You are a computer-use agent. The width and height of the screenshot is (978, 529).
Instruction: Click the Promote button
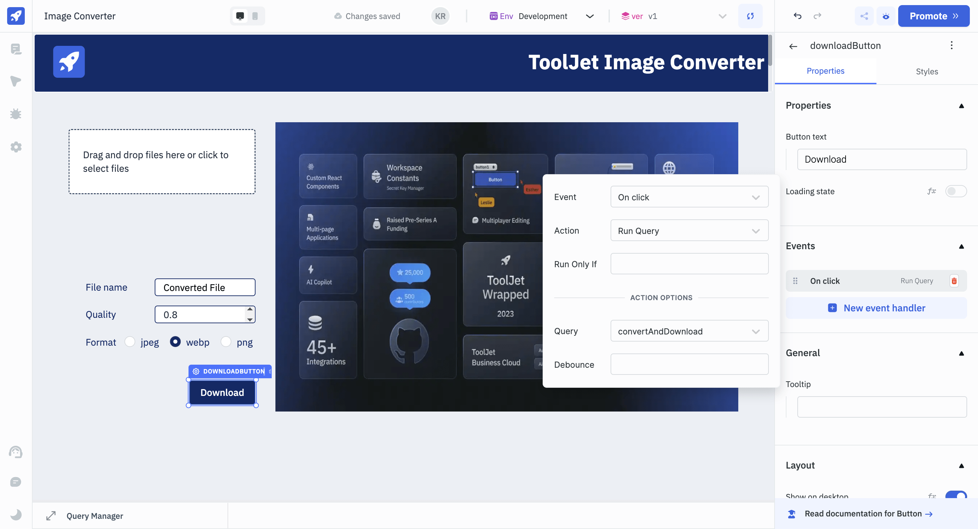pyautogui.click(x=933, y=16)
